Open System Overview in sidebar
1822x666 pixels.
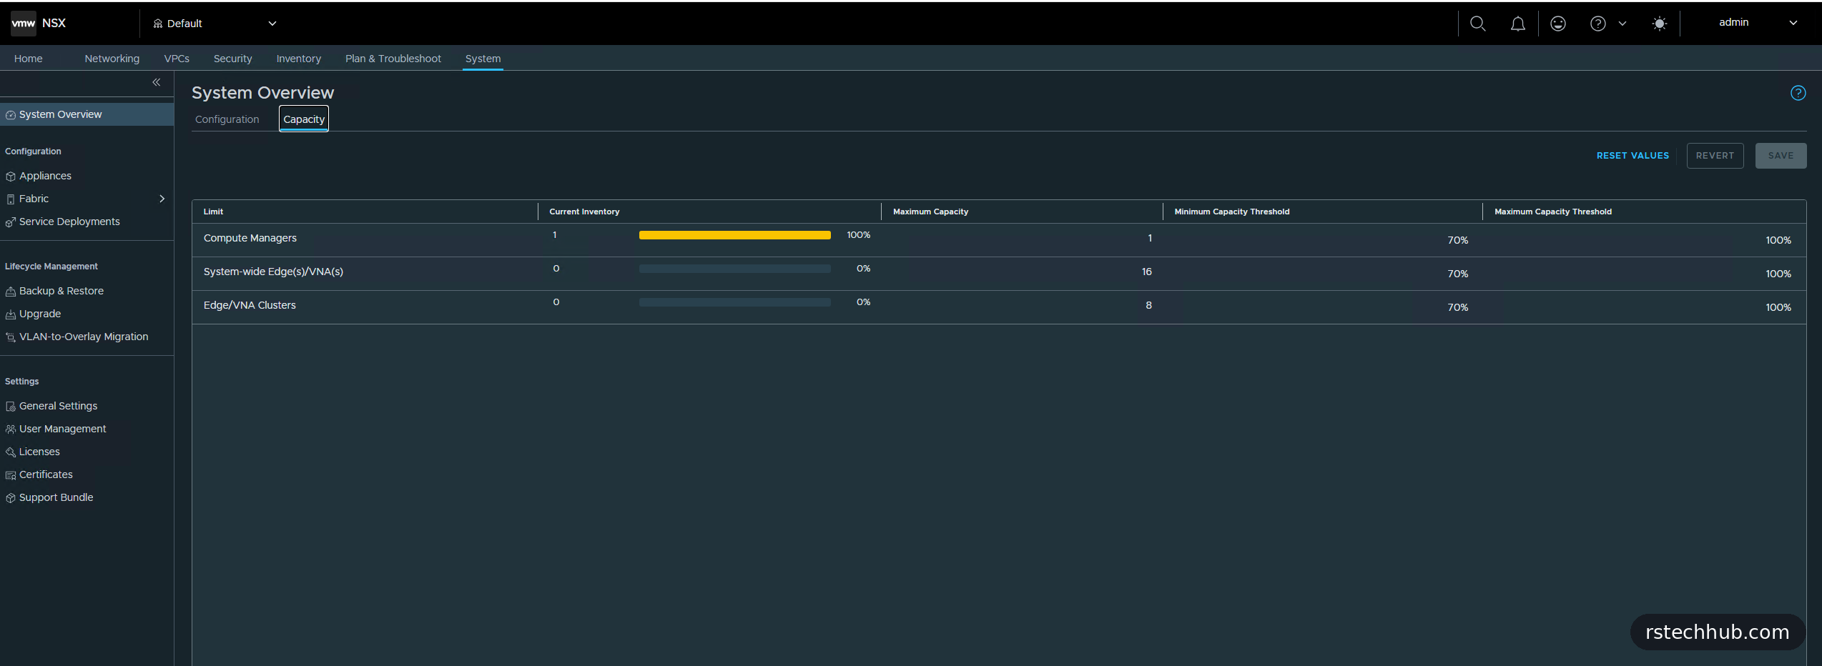[87, 114]
